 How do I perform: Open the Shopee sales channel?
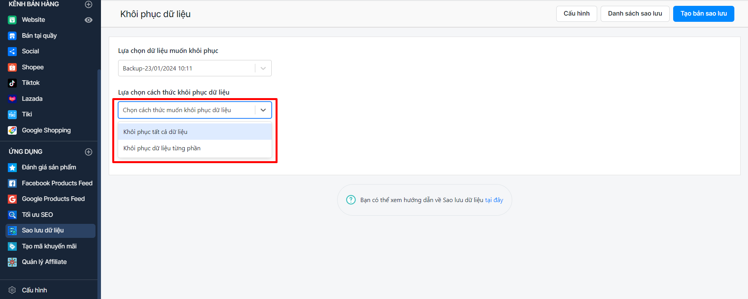[33, 67]
